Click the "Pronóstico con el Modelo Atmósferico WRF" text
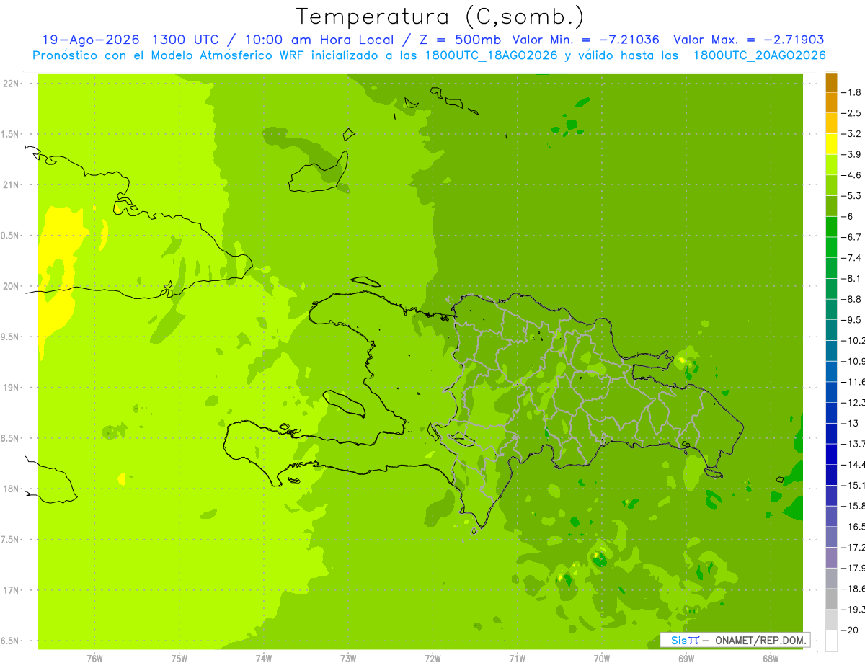This screenshot has width=865, height=668. click(169, 55)
